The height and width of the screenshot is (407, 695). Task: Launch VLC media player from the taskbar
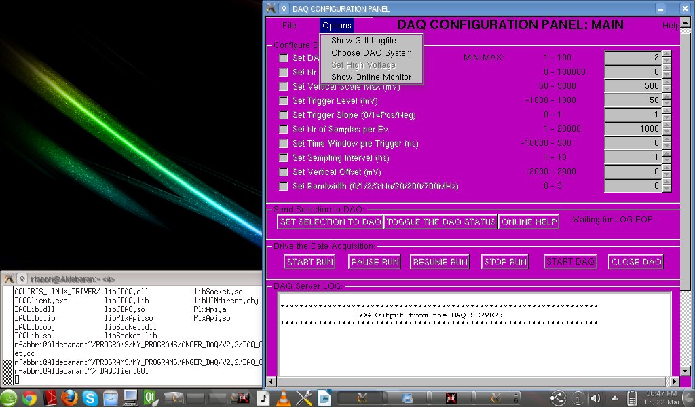click(x=283, y=398)
